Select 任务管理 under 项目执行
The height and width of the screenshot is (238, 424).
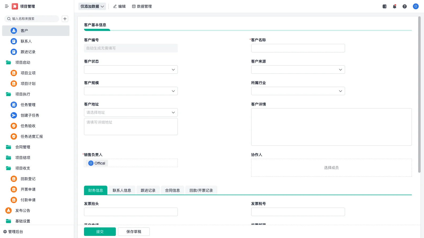[x=28, y=105]
